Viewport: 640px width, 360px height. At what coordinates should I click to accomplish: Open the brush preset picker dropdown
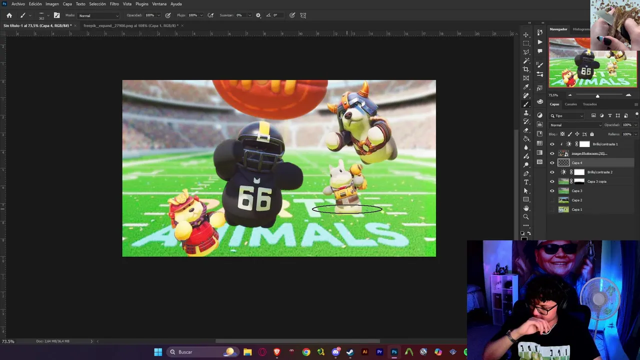(48, 15)
